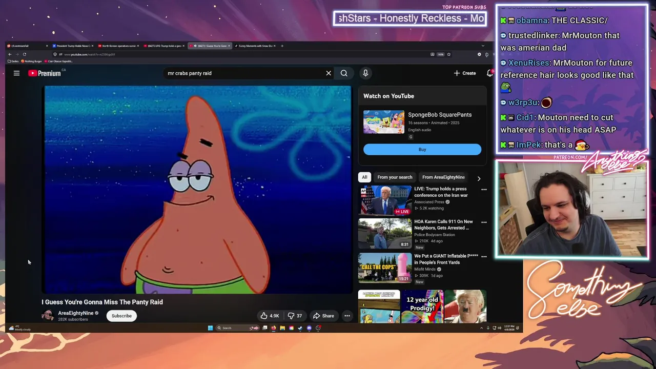Image resolution: width=656 pixels, height=369 pixels.
Task: Open a new browser tab
Action: pyautogui.click(x=282, y=46)
